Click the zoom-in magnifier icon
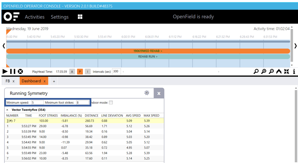 264,72
